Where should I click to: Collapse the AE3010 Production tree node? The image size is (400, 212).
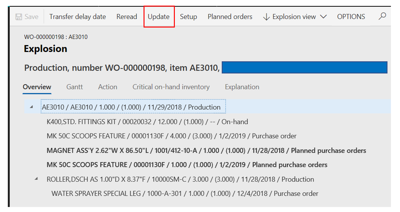tap(31, 106)
